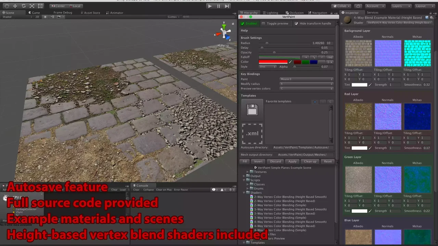Select the Move tool in the toolbar
Viewport: 438px width, 246px height.
pos(15,6)
